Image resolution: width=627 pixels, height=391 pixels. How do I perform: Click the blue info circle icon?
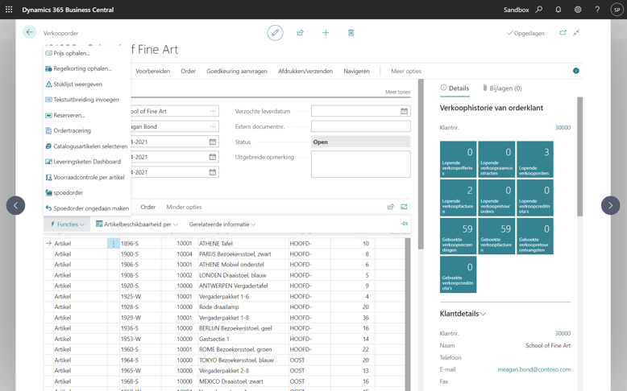pos(575,71)
